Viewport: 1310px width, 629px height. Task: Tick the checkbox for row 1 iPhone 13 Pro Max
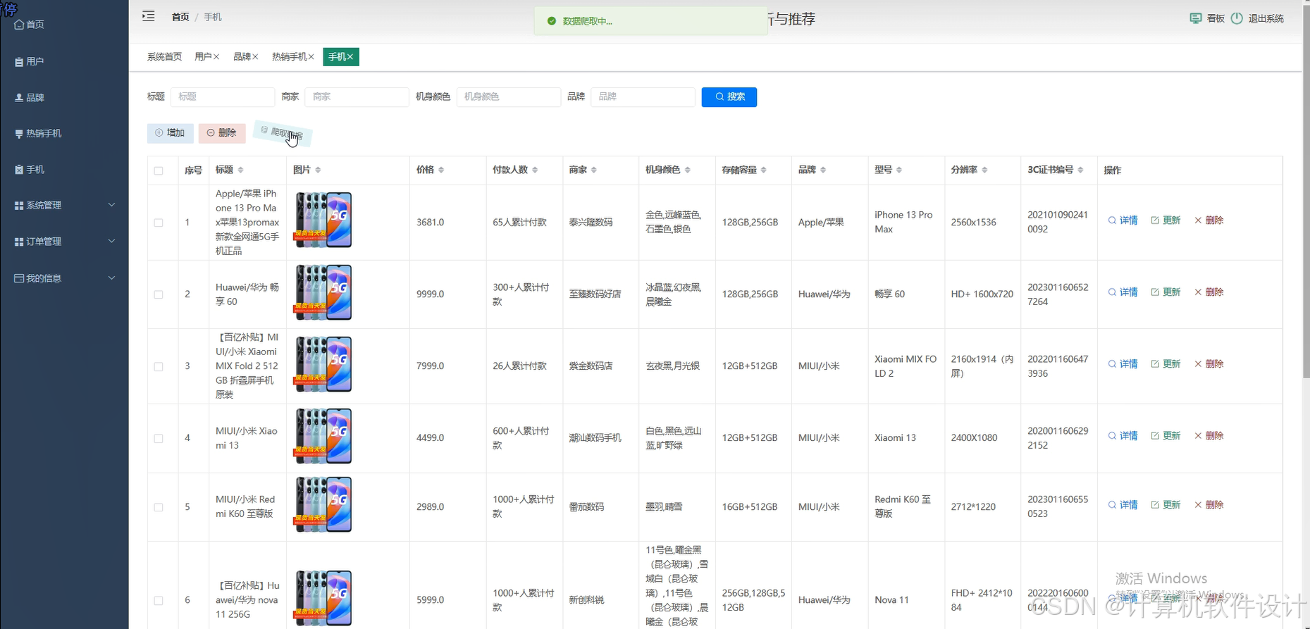coord(159,223)
